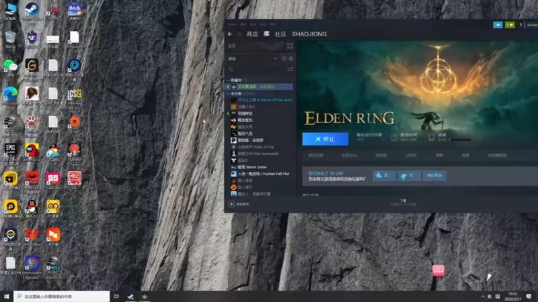Select Fear surrounds in the game list
This screenshot has height=302, width=538.
coord(258,154)
